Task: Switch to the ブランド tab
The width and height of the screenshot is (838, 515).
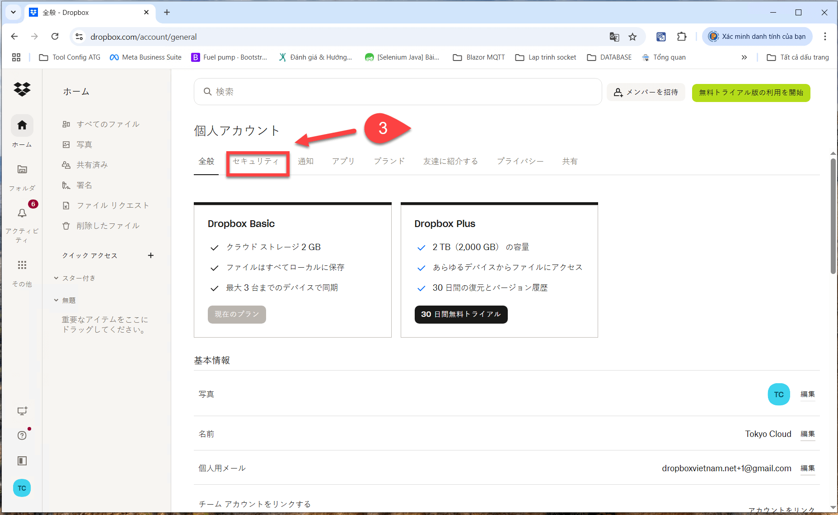Action: 389,161
